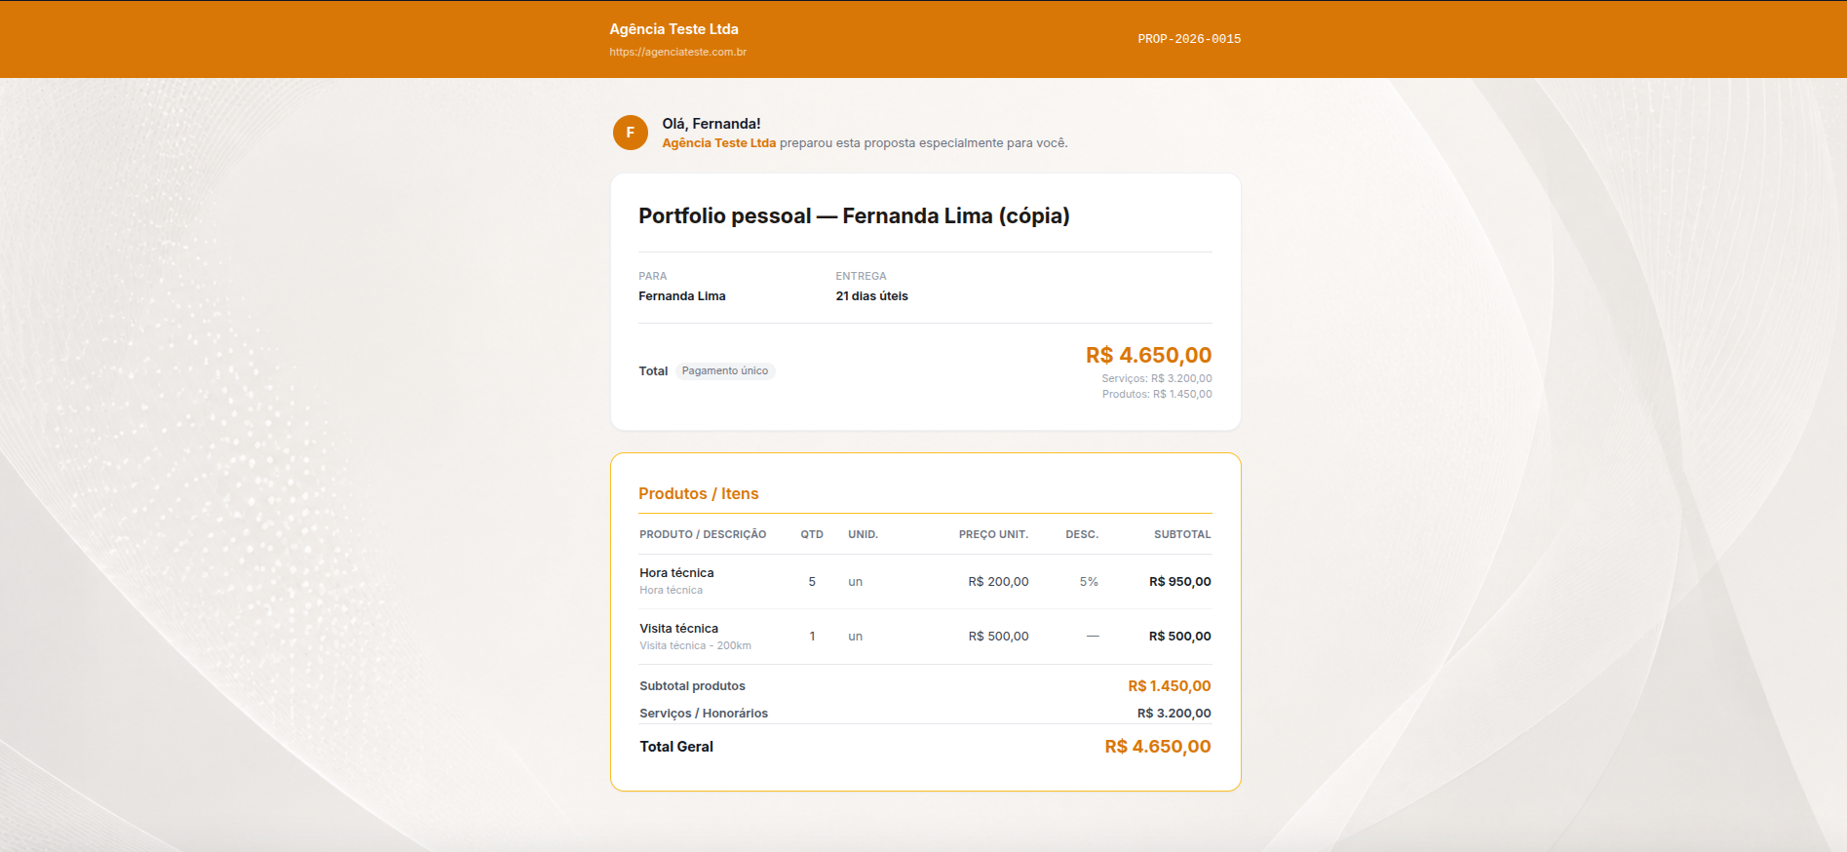This screenshot has width=1847, height=852.
Task: Click the Produtos: R$ 1.450,00 line
Action: click(x=1157, y=395)
